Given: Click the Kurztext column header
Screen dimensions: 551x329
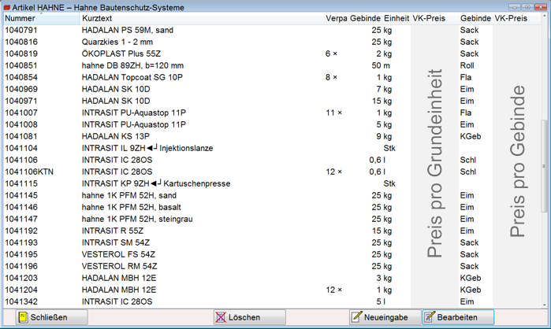Looking at the screenshot, I should coord(202,19).
